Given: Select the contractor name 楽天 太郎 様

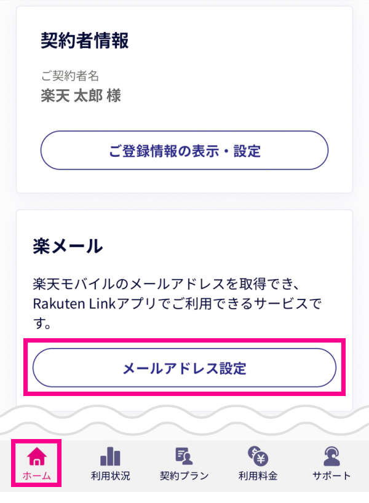Looking at the screenshot, I should tap(81, 95).
